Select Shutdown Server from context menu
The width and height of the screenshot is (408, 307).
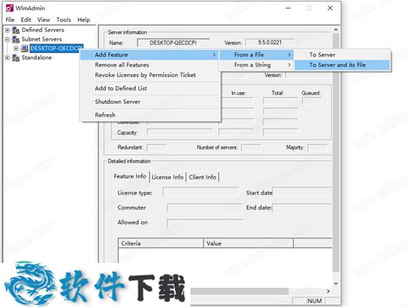click(x=150, y=102)
